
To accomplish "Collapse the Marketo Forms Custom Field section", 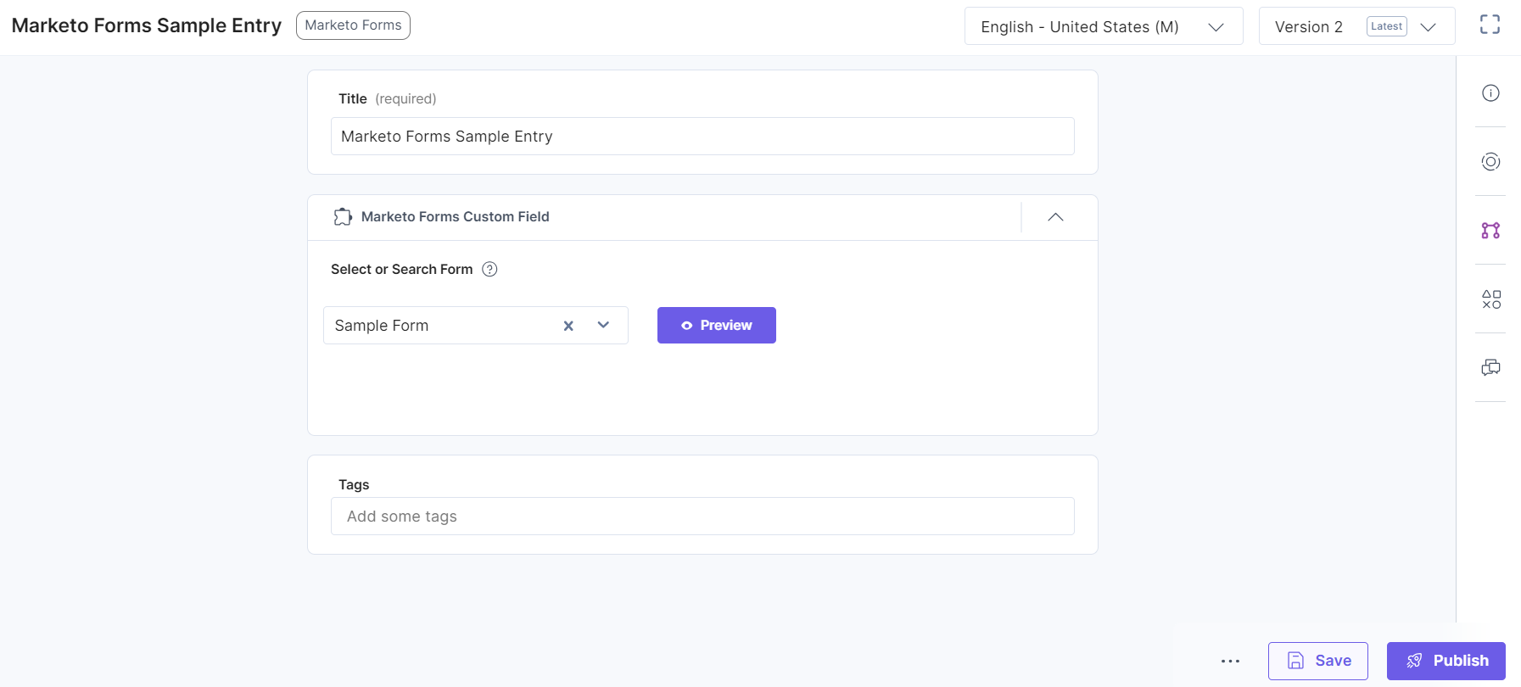I will [x=1055, y=217].
